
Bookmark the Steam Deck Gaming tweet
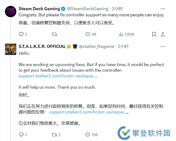point(154,34)
